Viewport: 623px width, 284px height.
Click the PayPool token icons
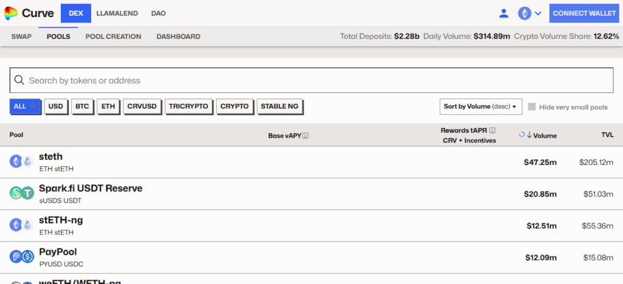(x=21, y=257)
